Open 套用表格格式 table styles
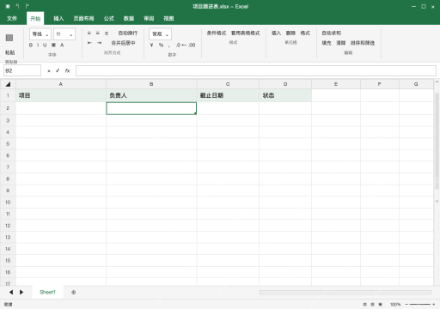 245,33
